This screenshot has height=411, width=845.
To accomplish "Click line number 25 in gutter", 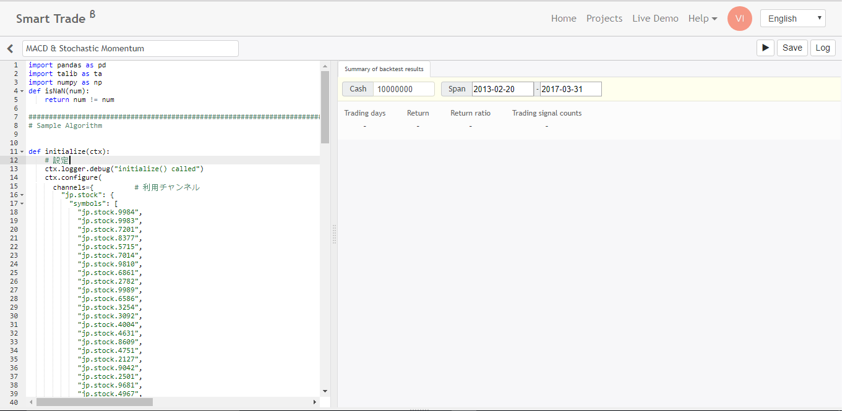I will 14,273.
